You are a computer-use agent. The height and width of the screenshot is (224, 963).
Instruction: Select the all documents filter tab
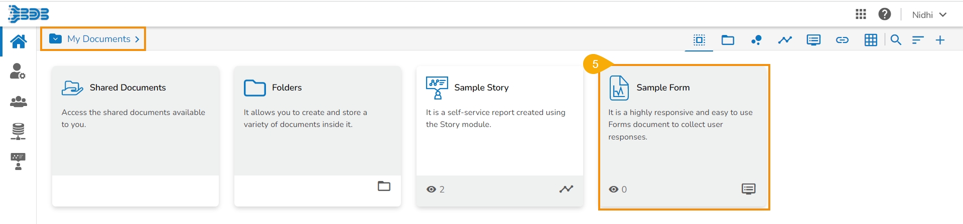tap(699, 40)
